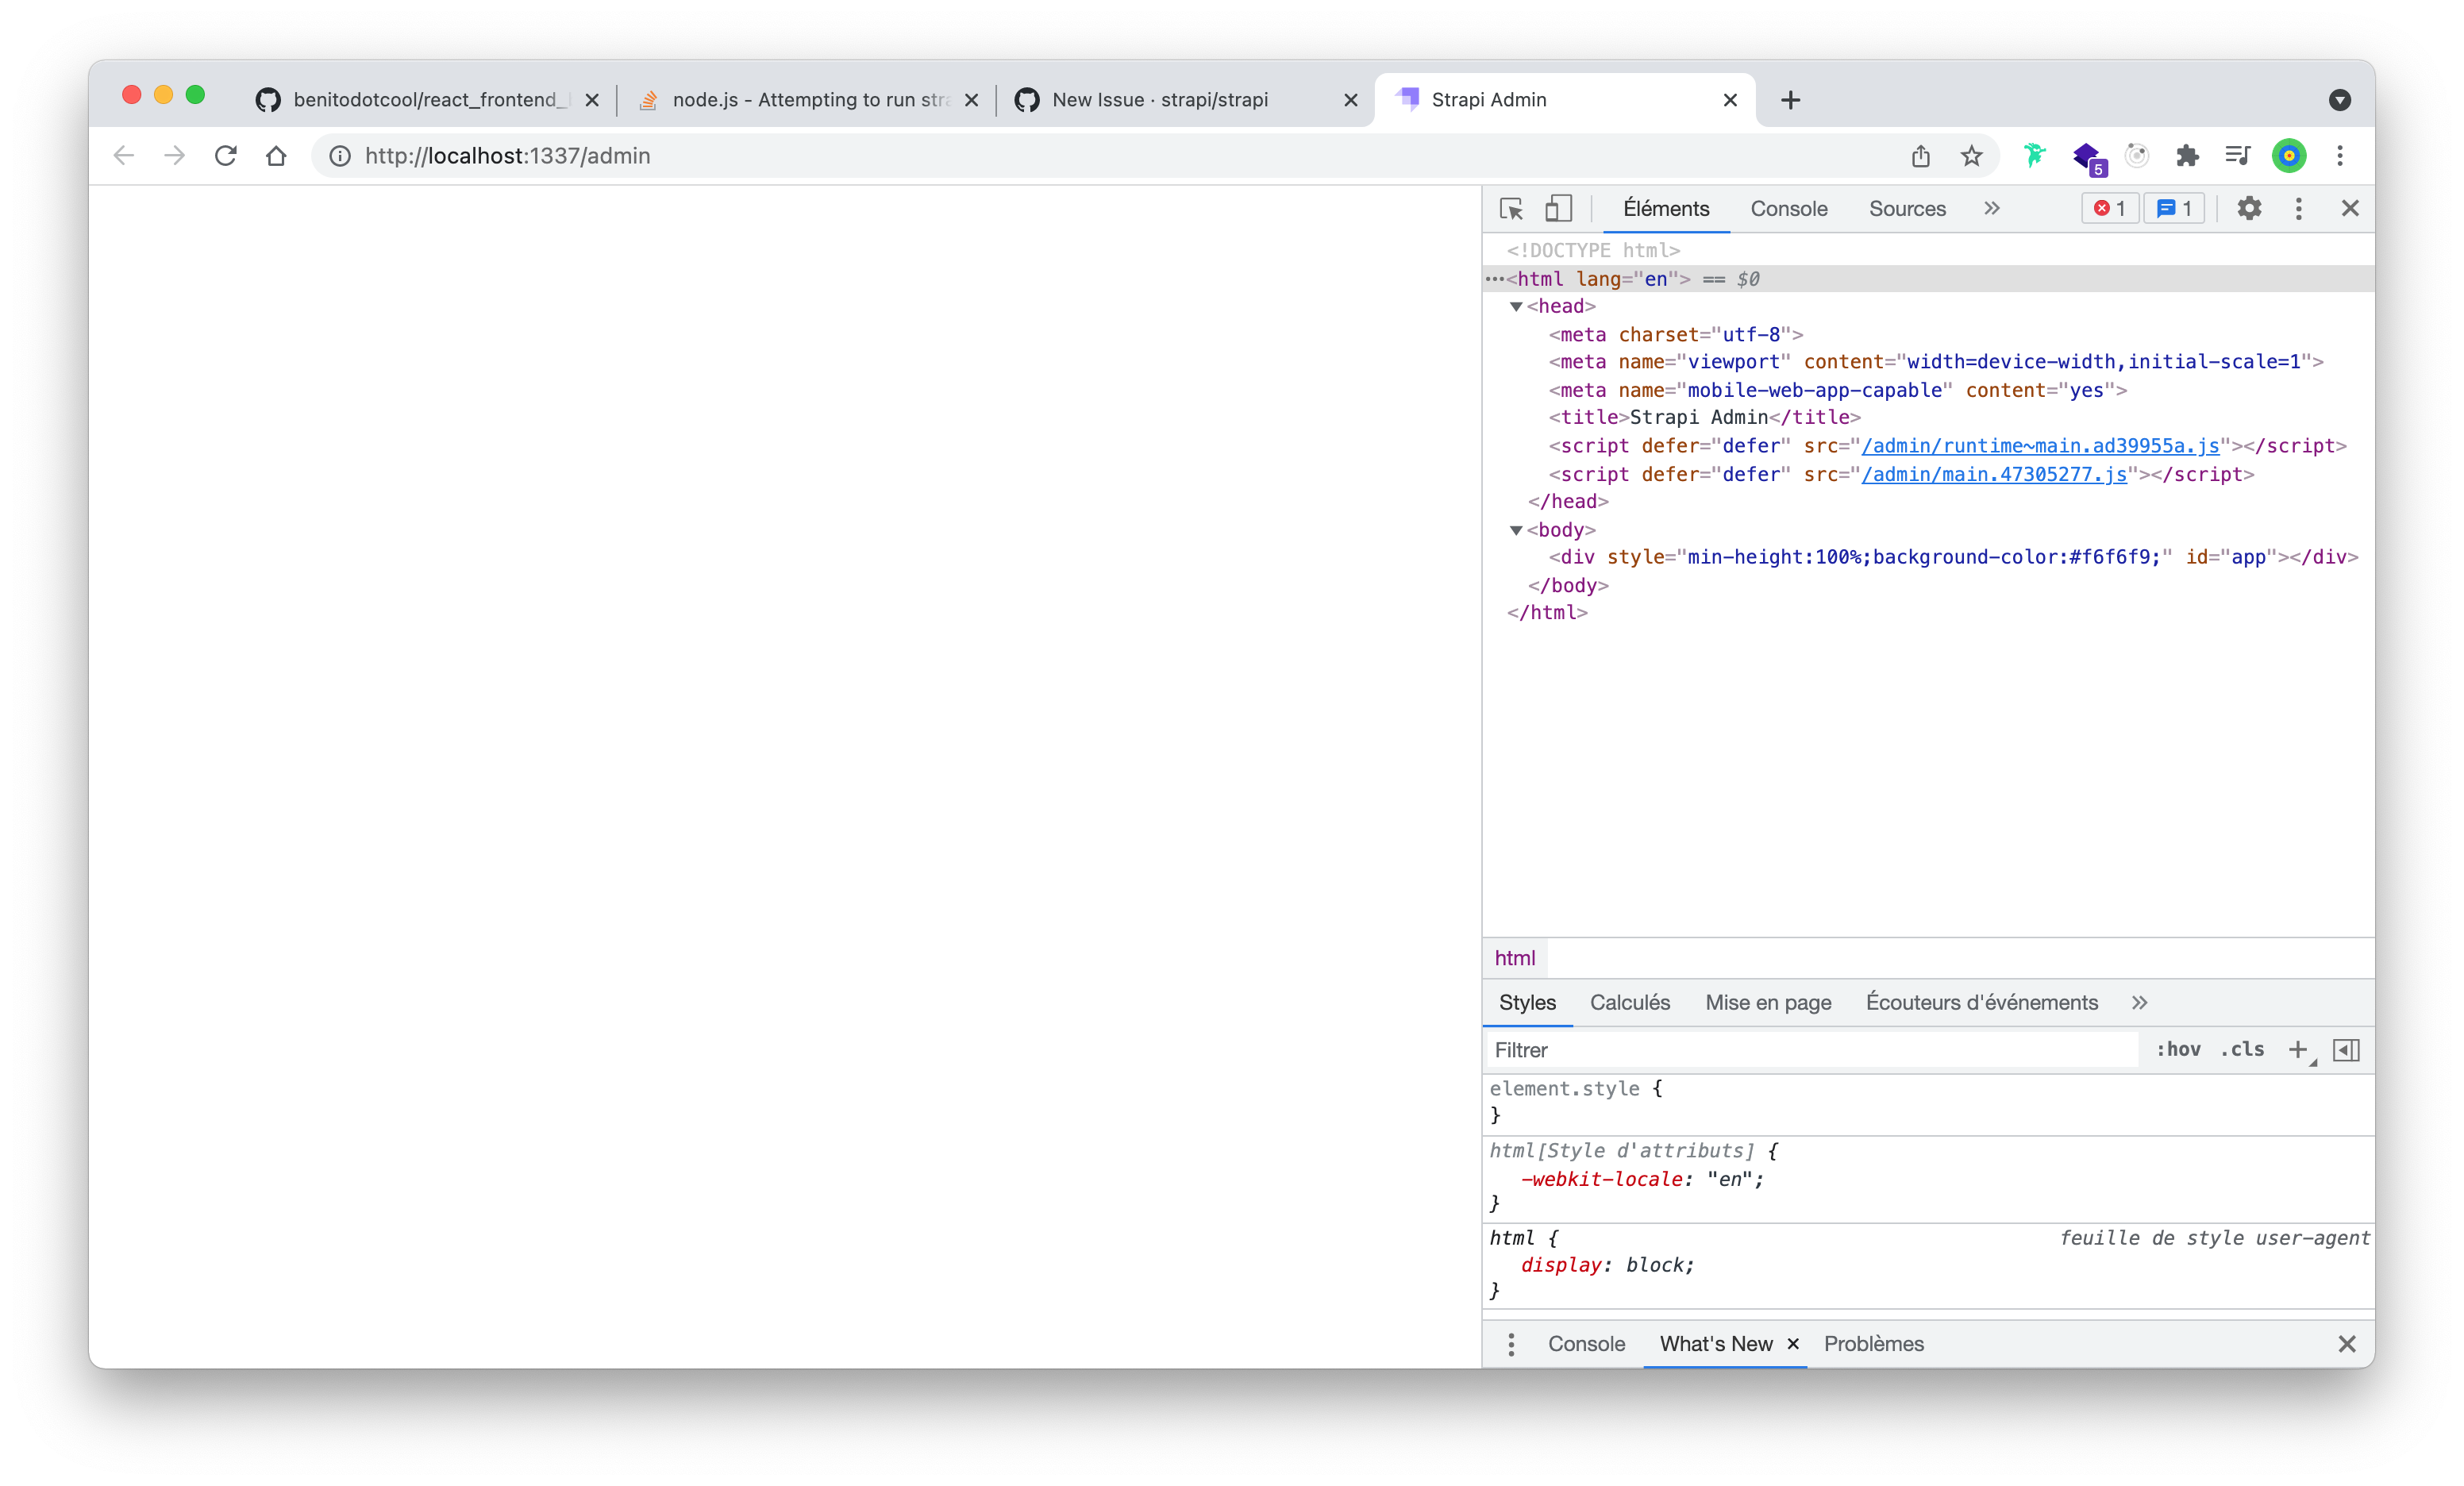Collapse the body element in the DOM tree
The height and width of the screenshot is (1486, 2464).
coord(1516,530)
